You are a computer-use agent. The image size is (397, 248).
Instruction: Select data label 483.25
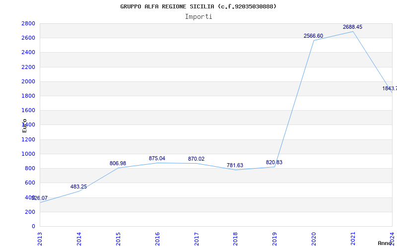click(78, 187)
